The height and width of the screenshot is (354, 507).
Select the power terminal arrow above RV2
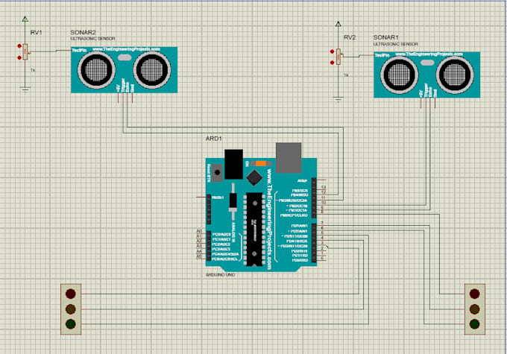pos(338,24)
